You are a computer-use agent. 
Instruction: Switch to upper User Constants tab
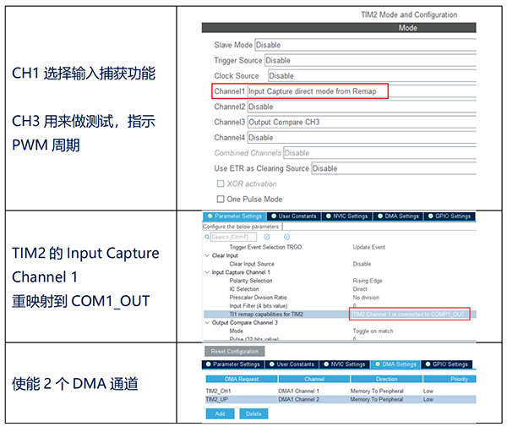pos(293,216)
